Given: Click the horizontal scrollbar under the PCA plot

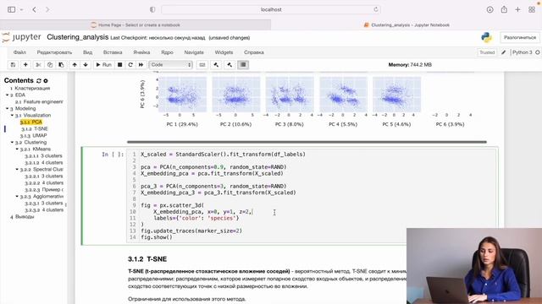Looking at the screenshot, I should click(307, 142).
